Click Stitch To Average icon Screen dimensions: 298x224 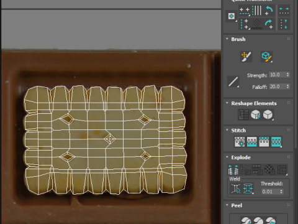(x=251, y=142)
